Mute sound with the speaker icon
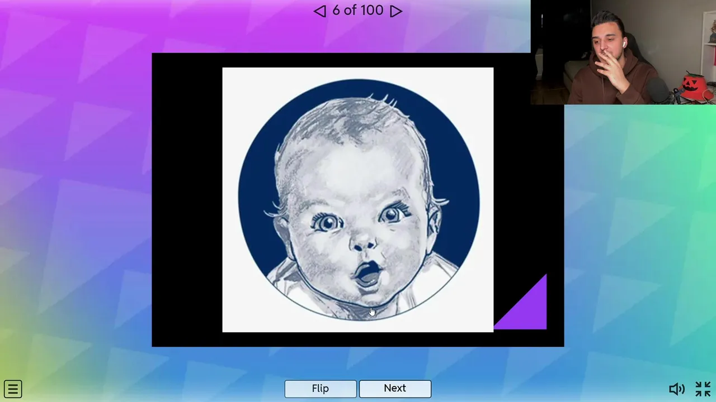The width and height of the screenshot is (716, 402). point(677,389)
